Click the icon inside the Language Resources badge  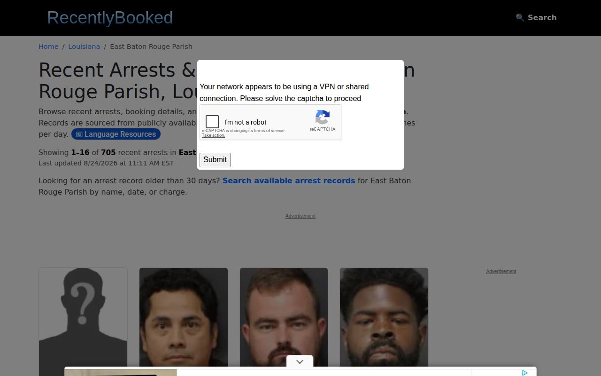[79, 134]
